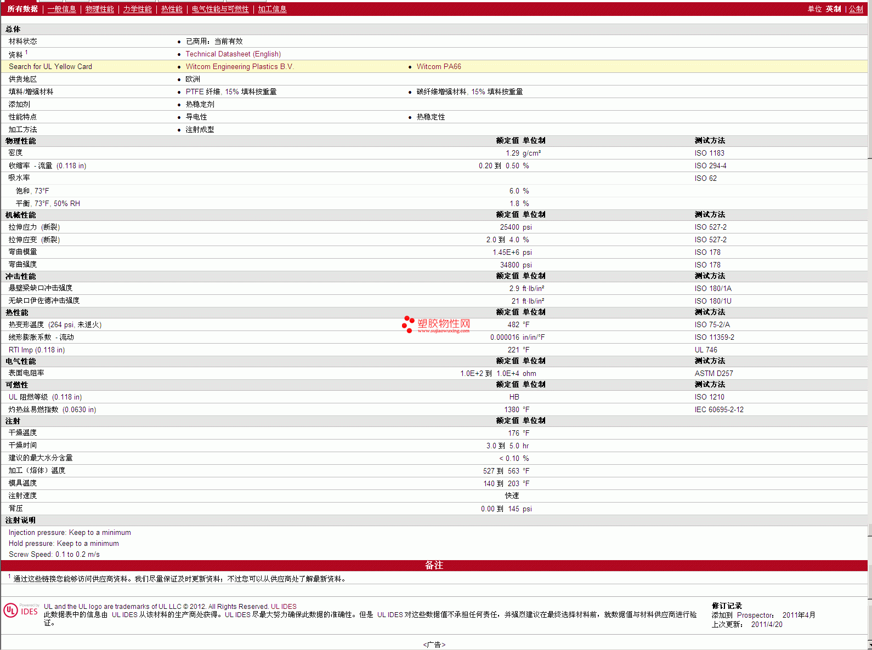Click the 注射成型 processing method entry
Image resolution: width=872 pixels, height=650 pixels.
point(200,129)
